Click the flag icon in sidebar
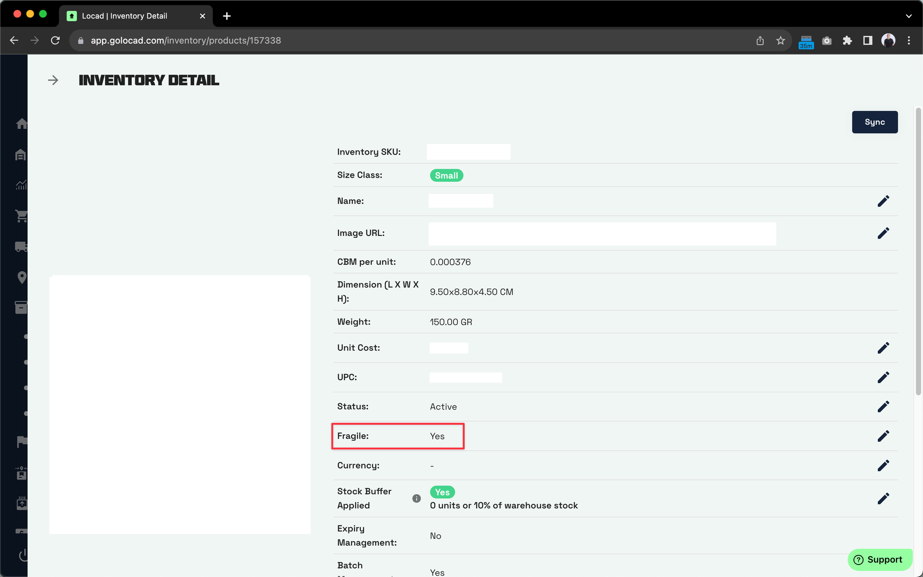Image resolution: width=923 pixels, height=577 pixels. pos(21,442)
